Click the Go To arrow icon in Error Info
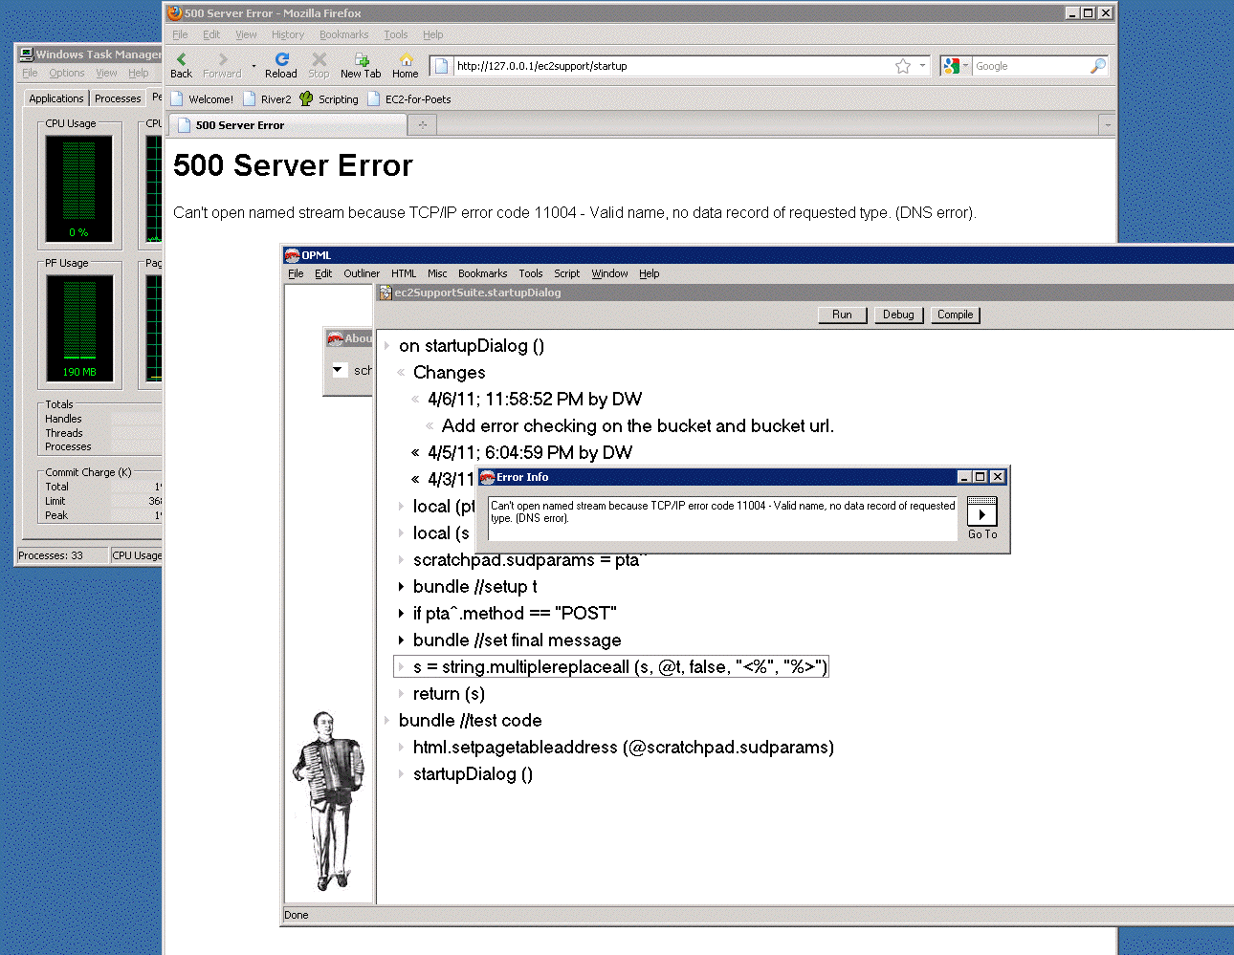 981,513
